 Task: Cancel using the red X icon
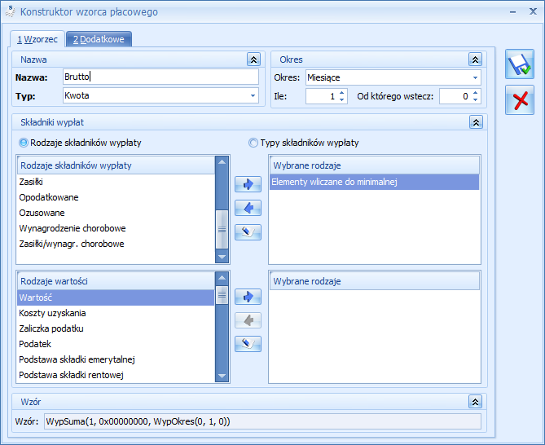(519, 100)
